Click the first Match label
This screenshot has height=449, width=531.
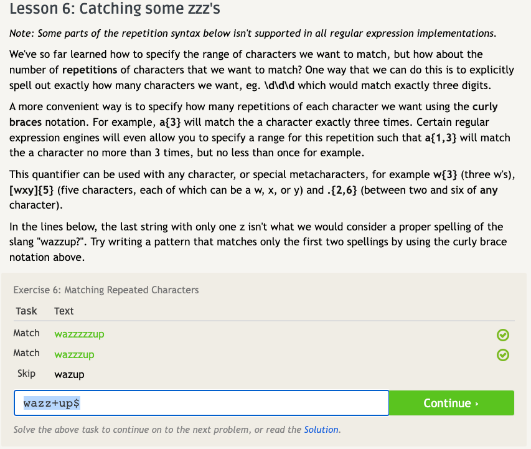click(x=26, y=333)
